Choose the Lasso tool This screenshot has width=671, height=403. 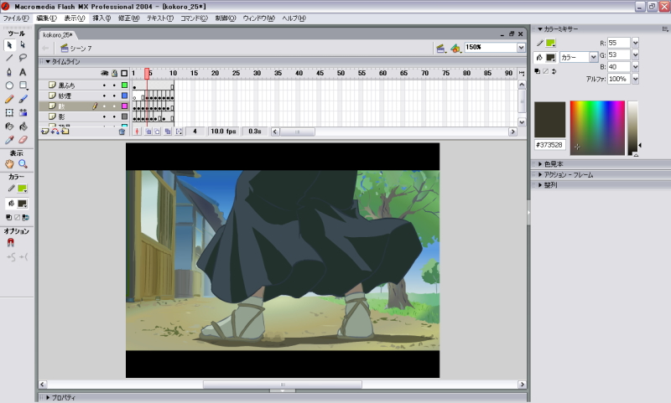pyautogui.click(x=23, y=58)
